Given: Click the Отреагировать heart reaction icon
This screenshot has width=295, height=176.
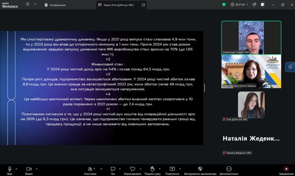Looking at the screenshot, I should pos(133,169).
